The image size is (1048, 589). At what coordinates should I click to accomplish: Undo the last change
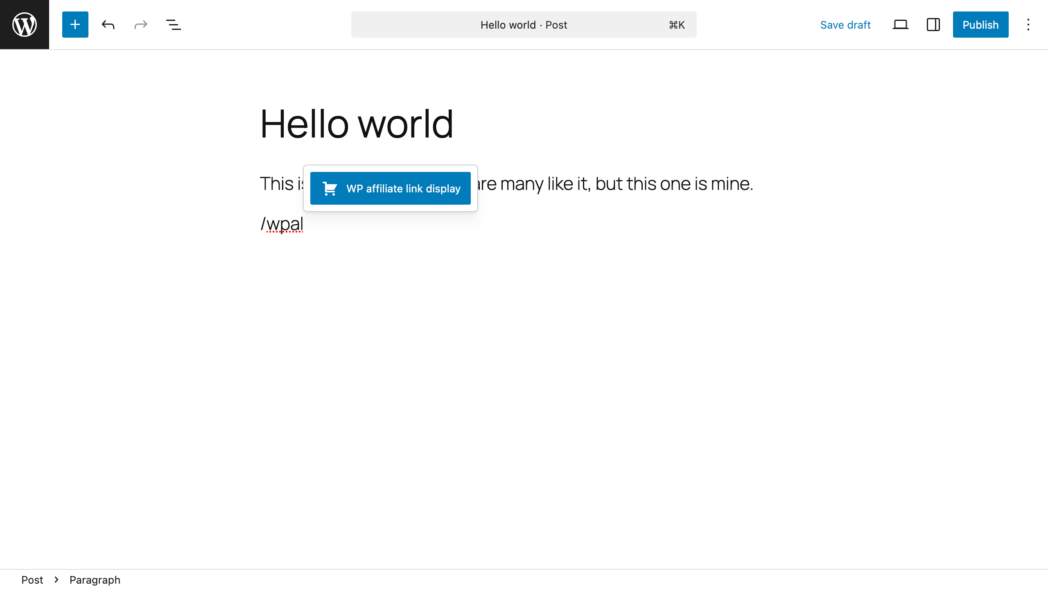pyautogui.click(x=108, y=25)
